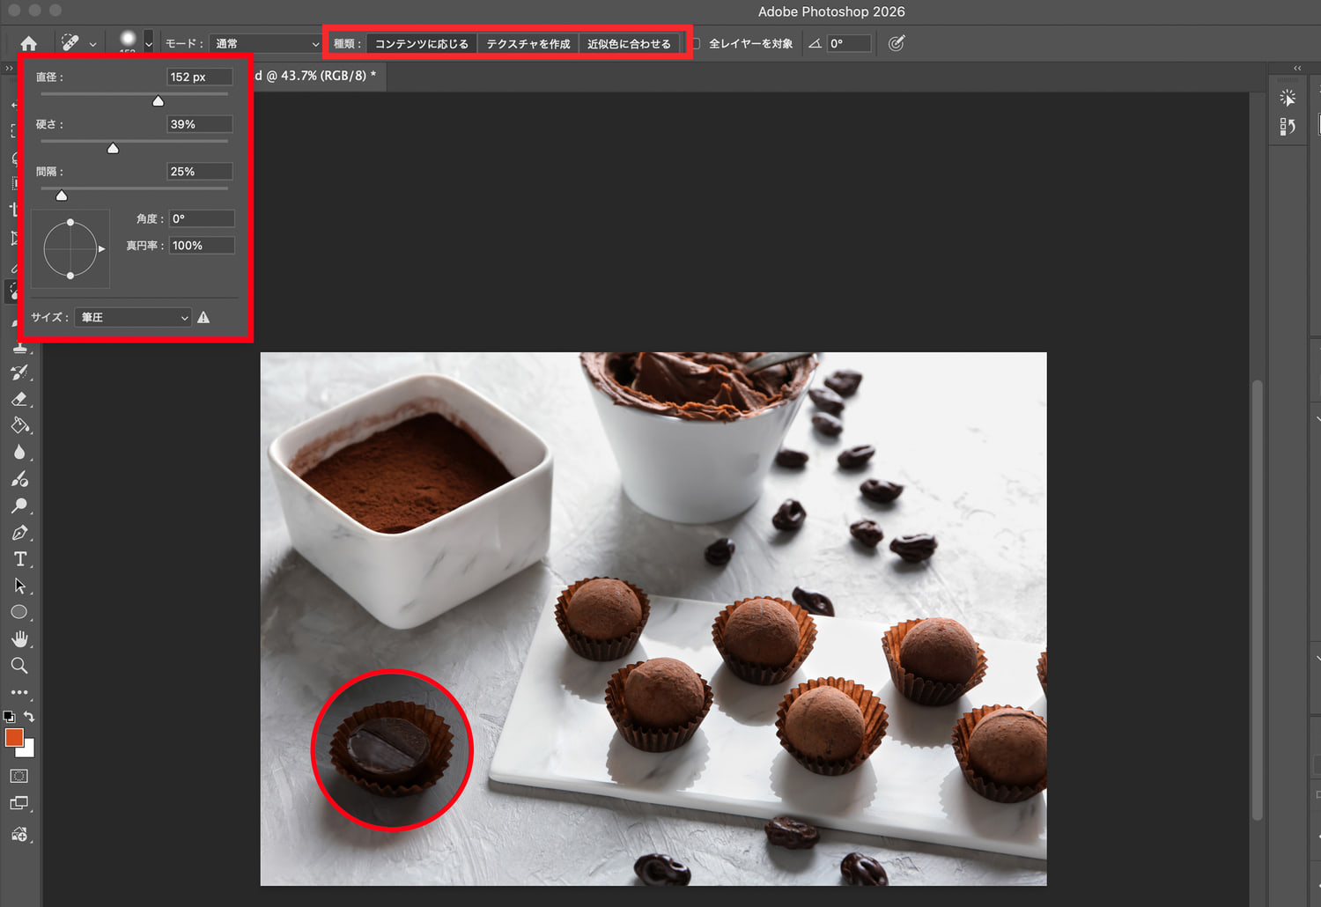Click the generate image icon at toolbar bottom

coord(19,834)
